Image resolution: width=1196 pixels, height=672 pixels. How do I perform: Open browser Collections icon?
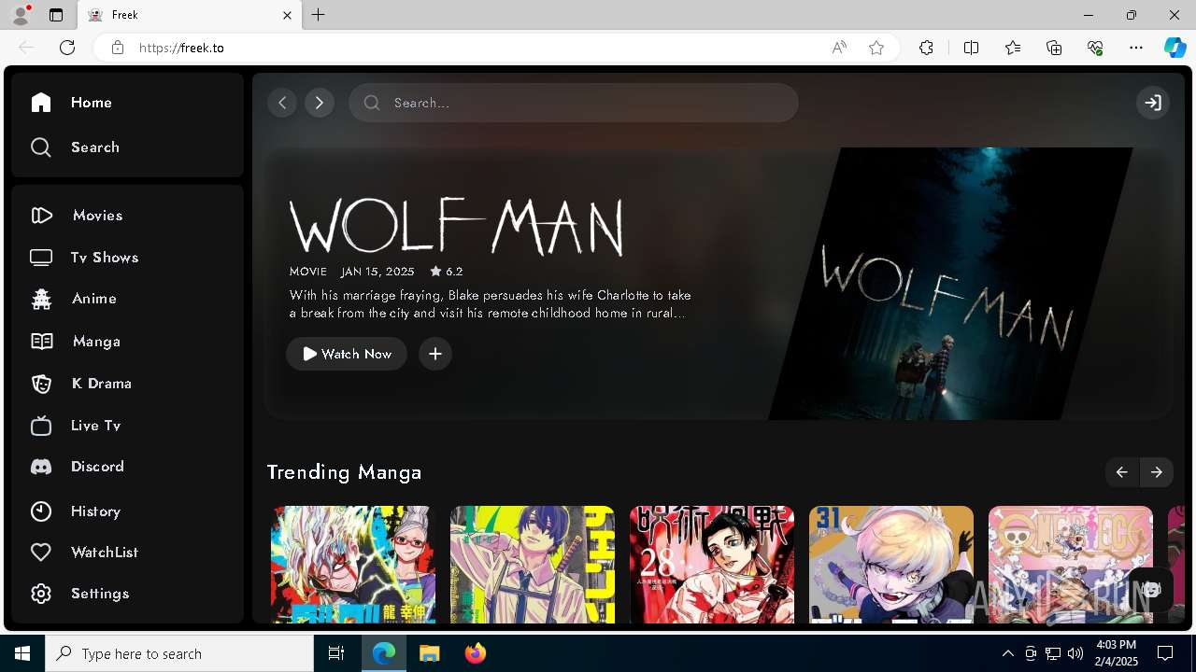click(1054, 48)
